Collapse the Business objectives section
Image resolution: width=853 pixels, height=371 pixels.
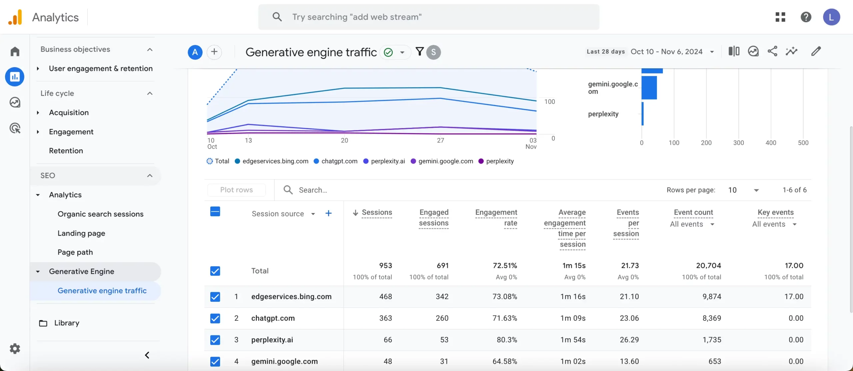click(150, 50)
